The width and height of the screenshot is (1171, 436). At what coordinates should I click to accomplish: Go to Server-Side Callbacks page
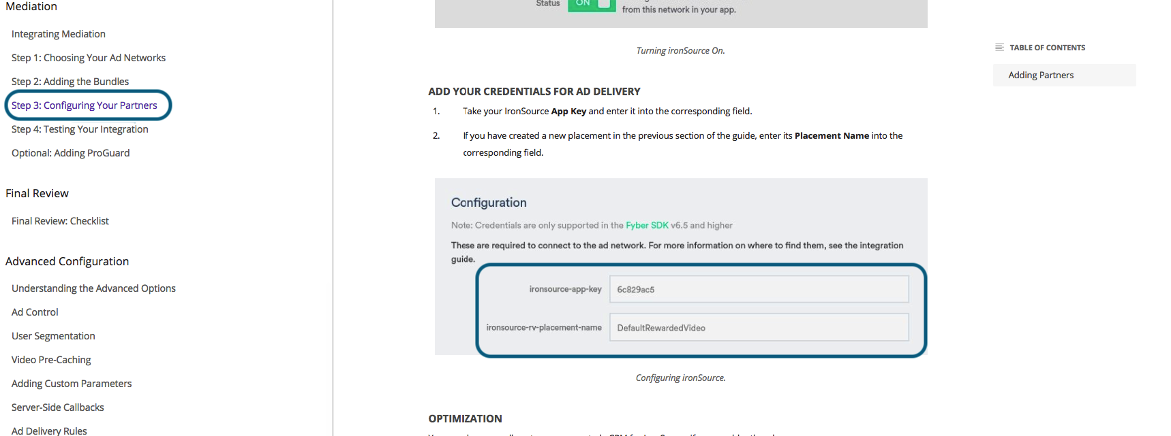pyautogui.click(x=58, y=407)
